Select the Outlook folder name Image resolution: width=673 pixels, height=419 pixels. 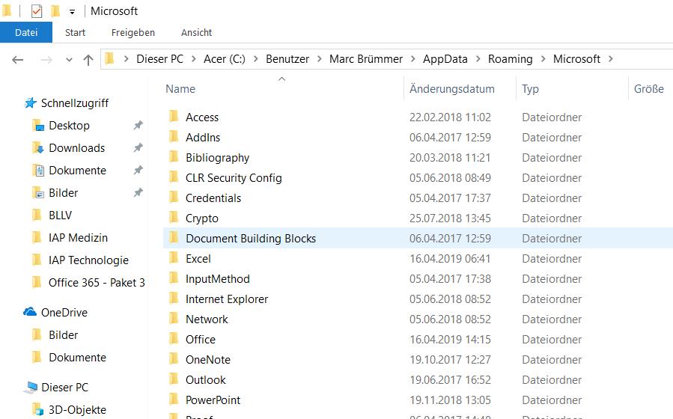(206, 380)
